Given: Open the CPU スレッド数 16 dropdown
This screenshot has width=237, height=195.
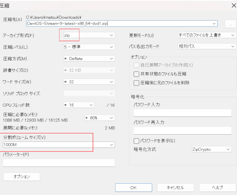Looking at the screenshot, I should (x=79, y=105).
